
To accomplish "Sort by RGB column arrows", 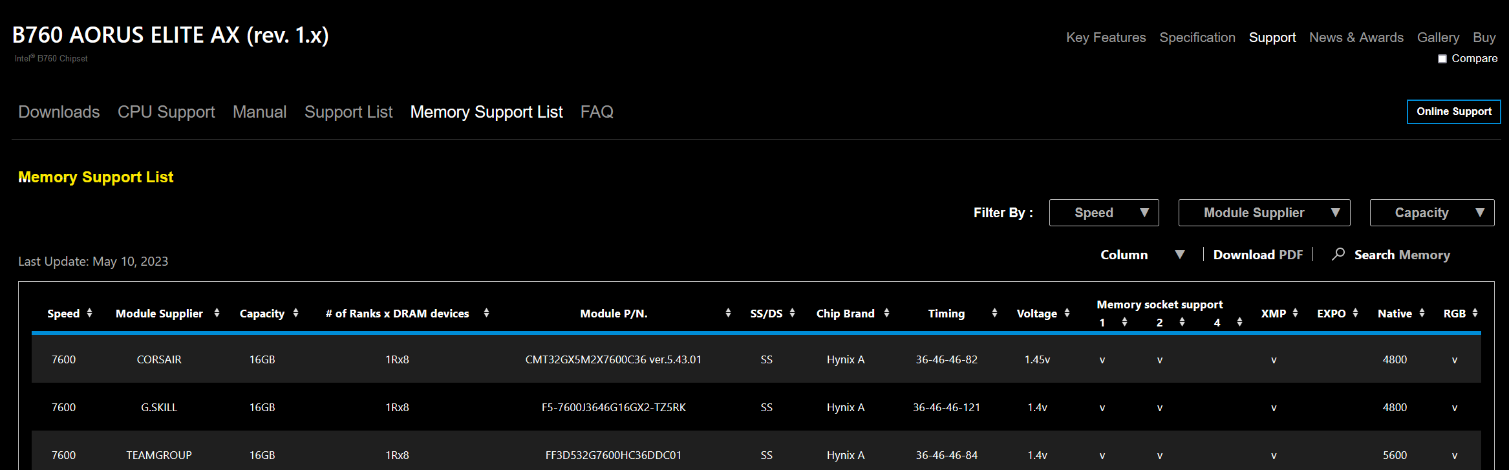I will point(1475,313).
